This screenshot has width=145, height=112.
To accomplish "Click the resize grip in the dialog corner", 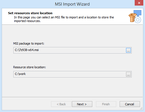I will 141,108.
